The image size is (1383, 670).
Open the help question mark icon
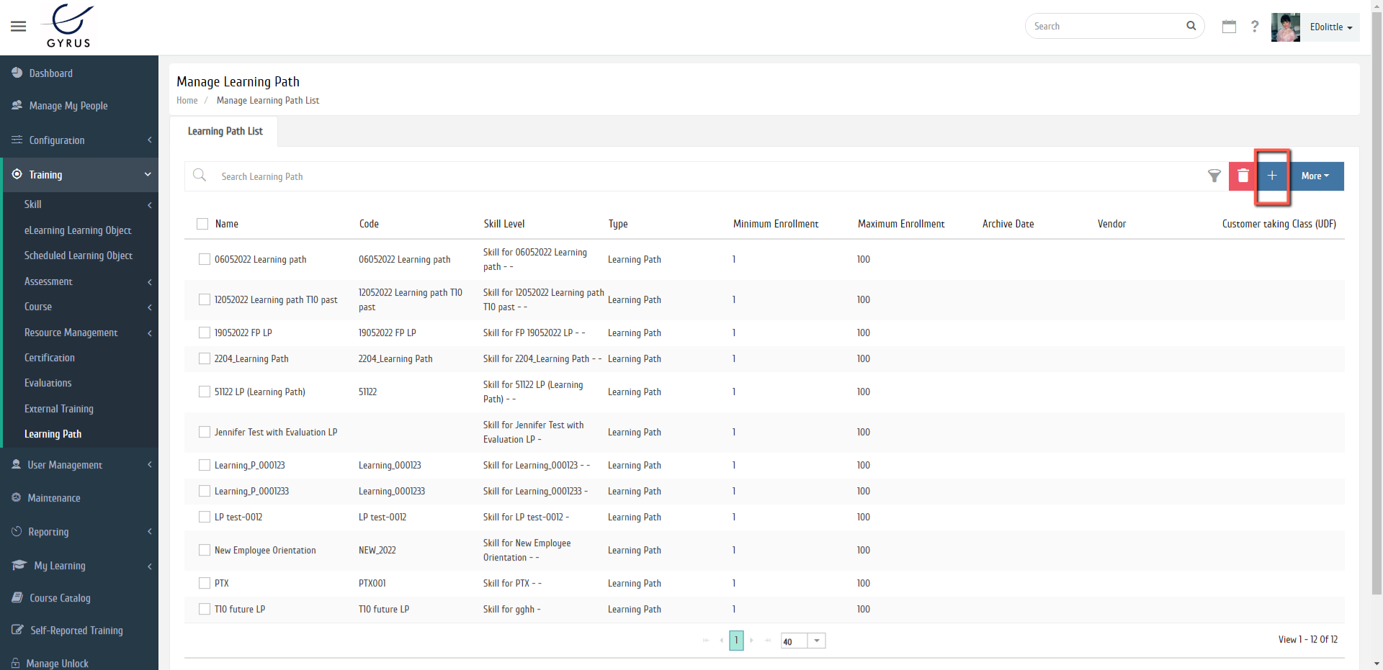(x=1255, y=27)
